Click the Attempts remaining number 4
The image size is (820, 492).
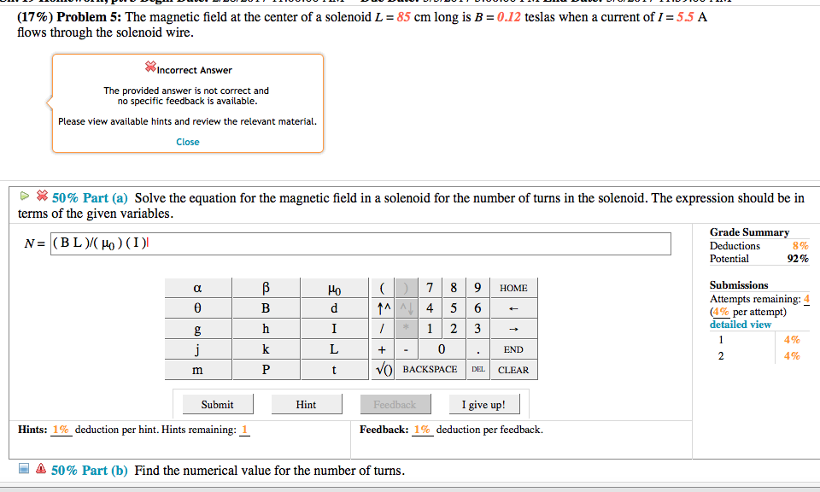pos(807,299)
